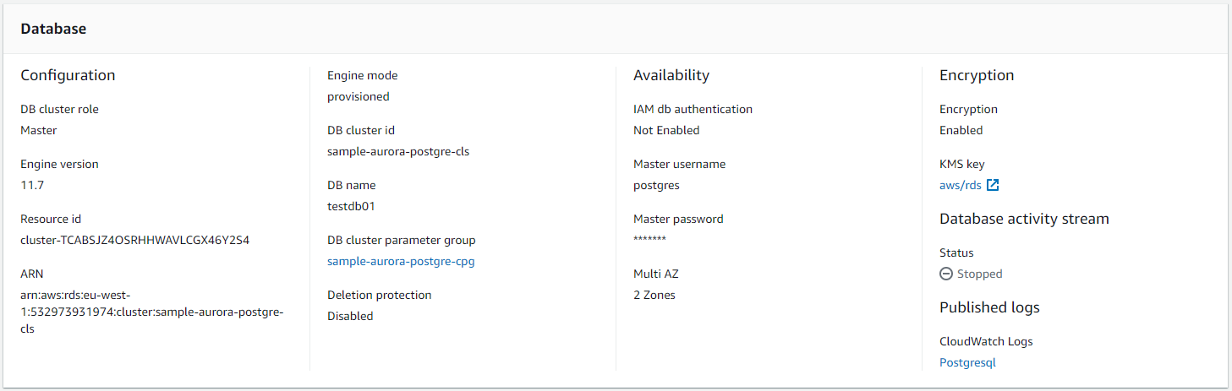Viewport: 1232px width, 391px height.
Task: Click the Deletion protection Disabled value
Action: click(350, 316)
